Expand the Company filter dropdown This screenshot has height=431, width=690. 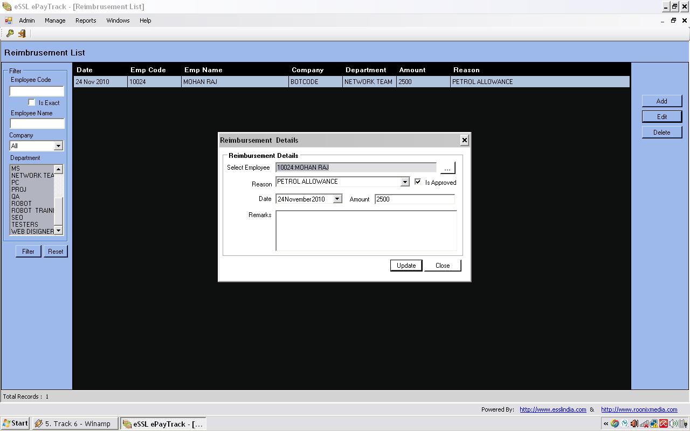[x=58, y=146]
